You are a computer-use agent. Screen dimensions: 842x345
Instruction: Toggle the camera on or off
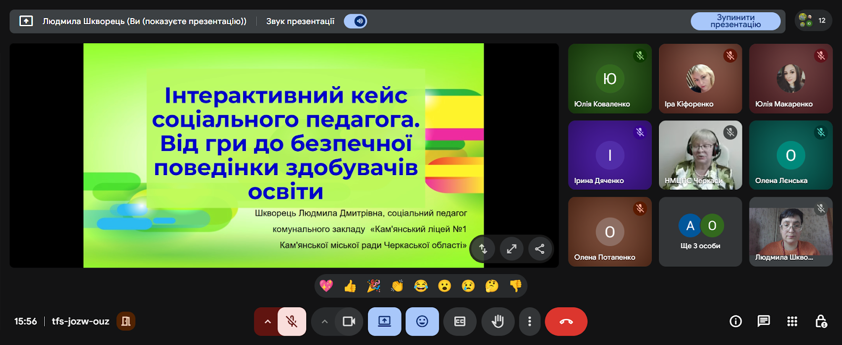click(x=349, y=321)
